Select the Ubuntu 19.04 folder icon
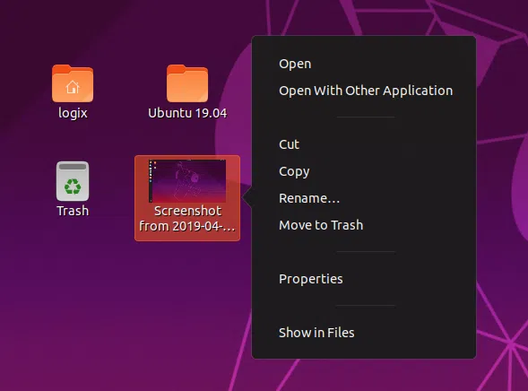528x391 pixels. 187,83
